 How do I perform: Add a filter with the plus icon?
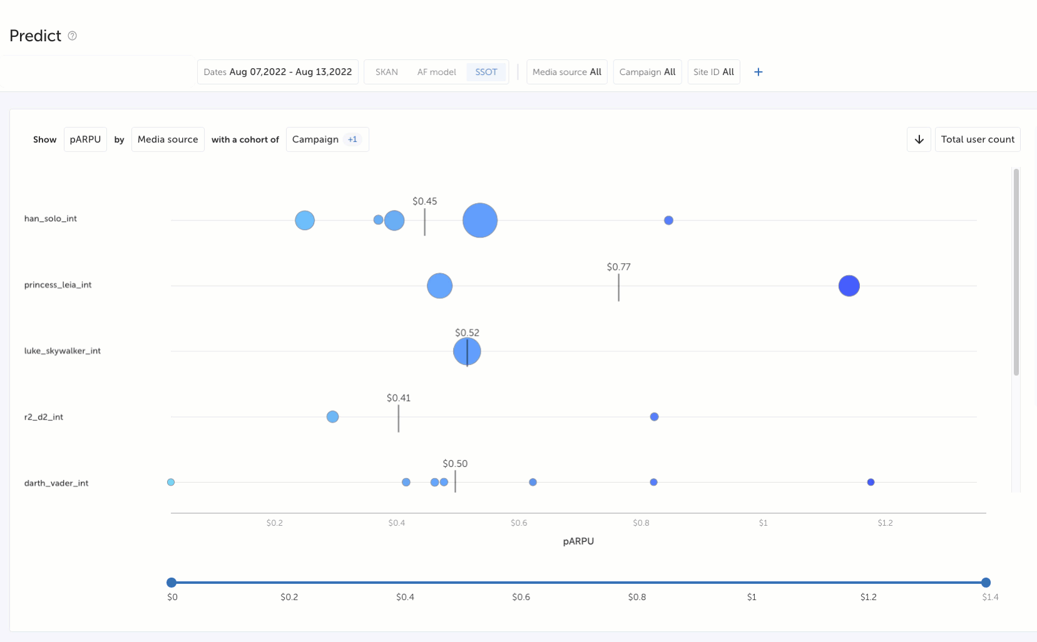[x=759, y=72]
